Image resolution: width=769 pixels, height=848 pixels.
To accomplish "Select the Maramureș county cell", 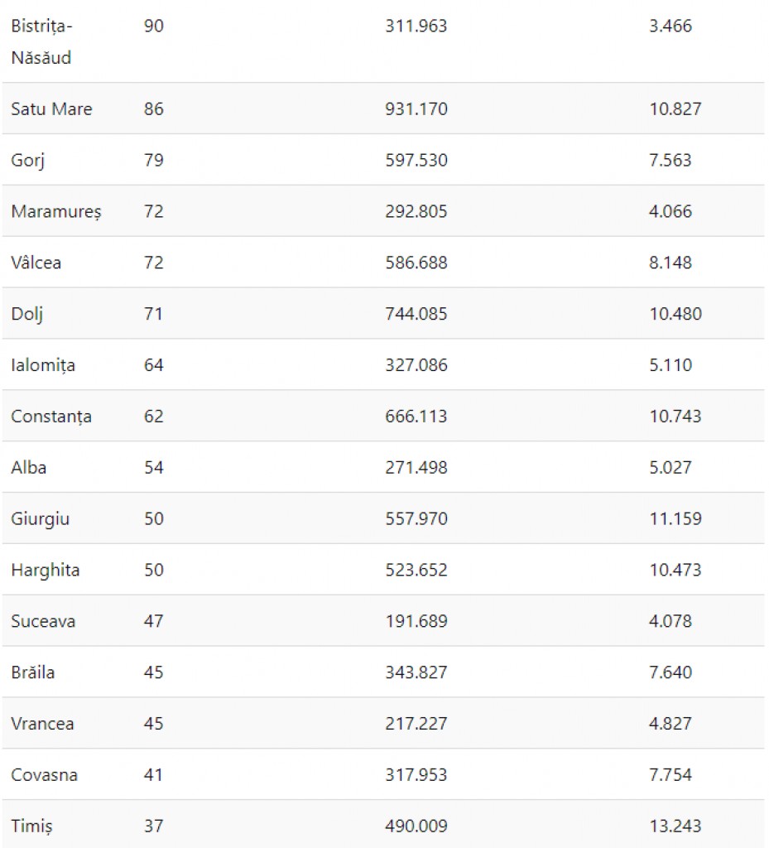I will click(x=56, y=211).
